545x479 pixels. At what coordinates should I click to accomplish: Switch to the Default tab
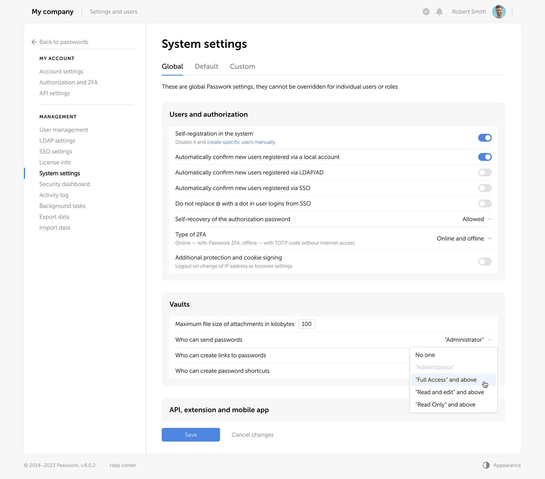206,67
